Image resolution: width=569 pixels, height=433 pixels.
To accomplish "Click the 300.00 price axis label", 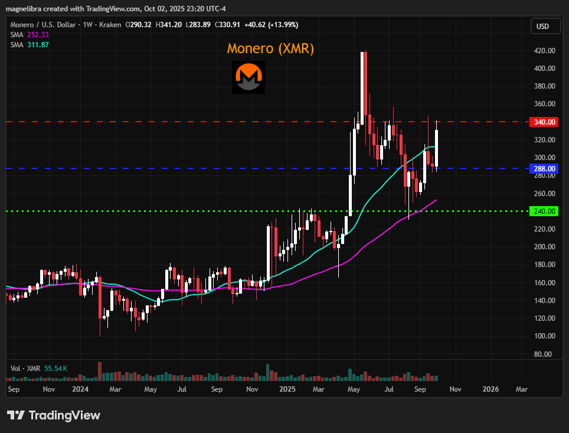I will [x=544, y=158].
